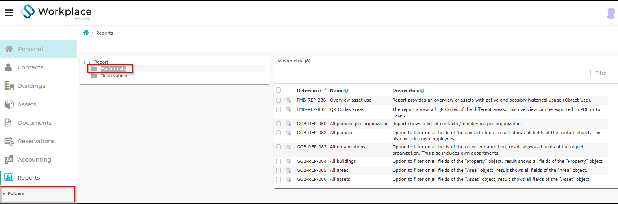Click magnifier icon for All assets report
The height and width of the screenshot is (204, 618).
point(289,180)
